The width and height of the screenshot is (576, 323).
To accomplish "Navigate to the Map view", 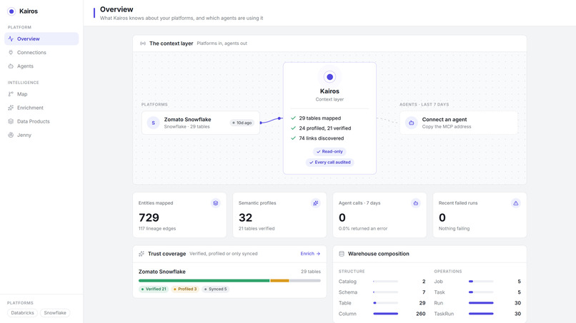I will coord(41,94).
